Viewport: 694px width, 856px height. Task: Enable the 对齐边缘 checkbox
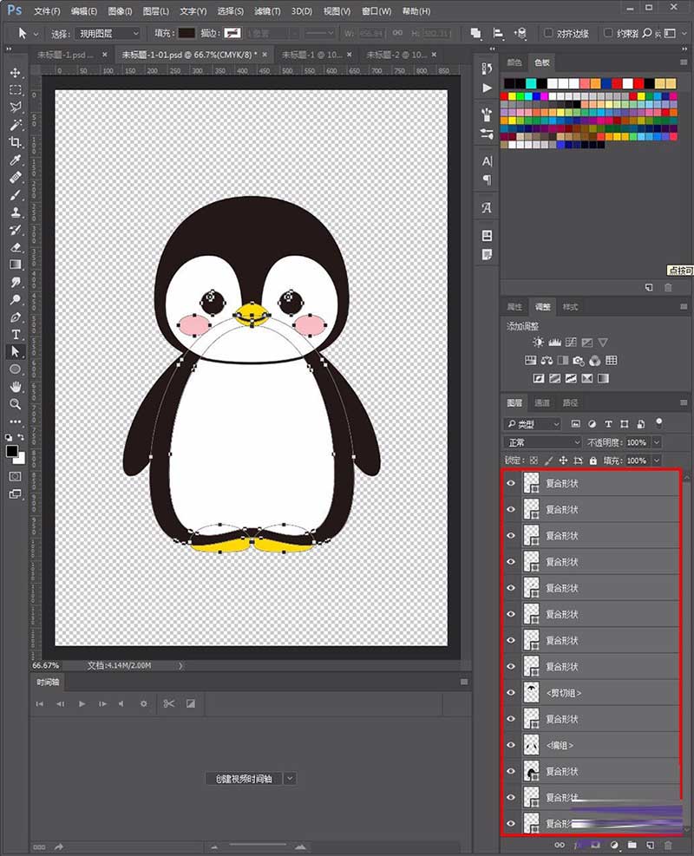coord(549,33)
